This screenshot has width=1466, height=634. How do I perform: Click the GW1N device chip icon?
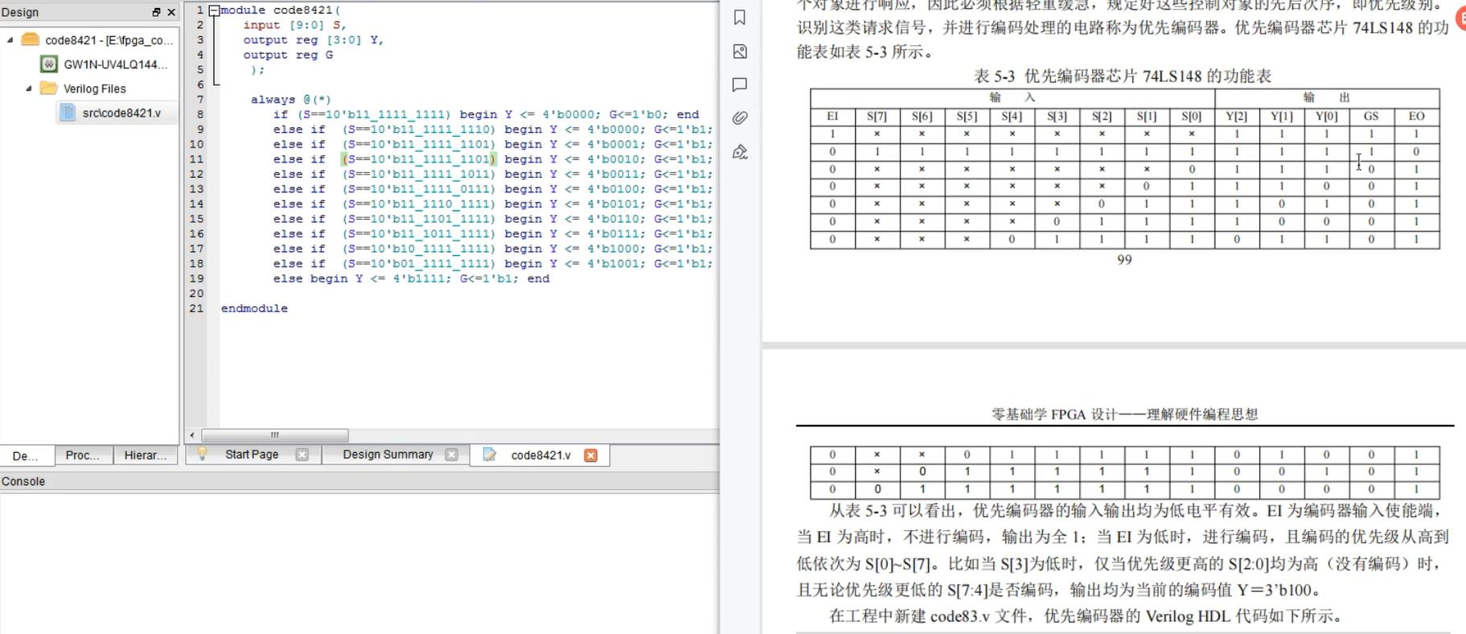49,64
